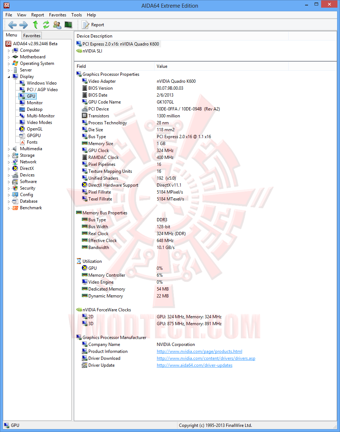The image size is (340, 432).
Task: Open the Report menu
Action: [37, 15]
